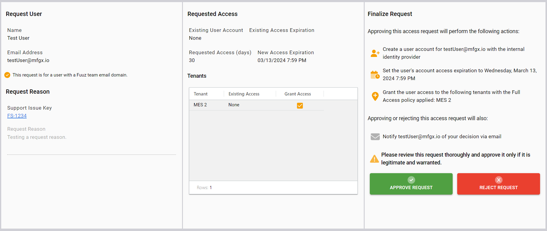Screen dimensions: 547x231
Task: Approve the access request
Action: click(411, 184)
